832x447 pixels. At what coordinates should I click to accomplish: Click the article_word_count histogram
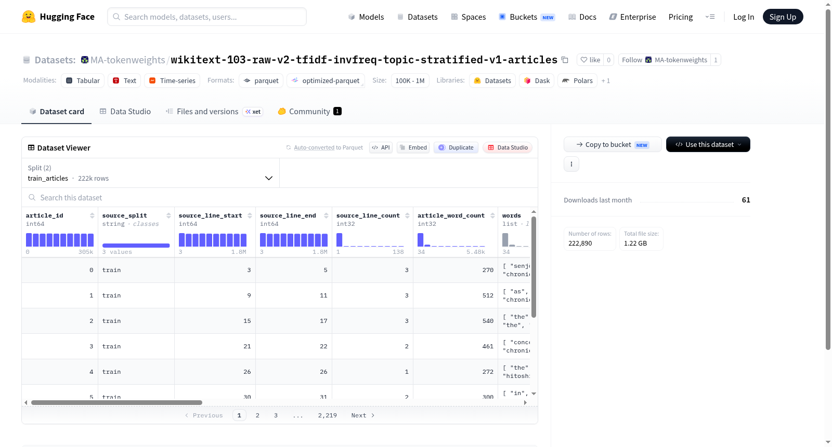[x=451, y=240]
